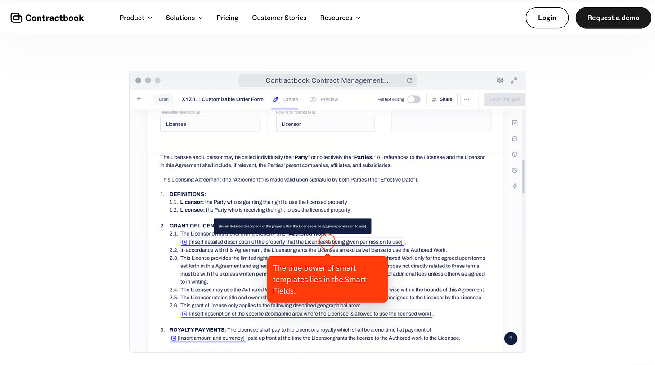Expand demo to fullscreen

tap(514, 80)
